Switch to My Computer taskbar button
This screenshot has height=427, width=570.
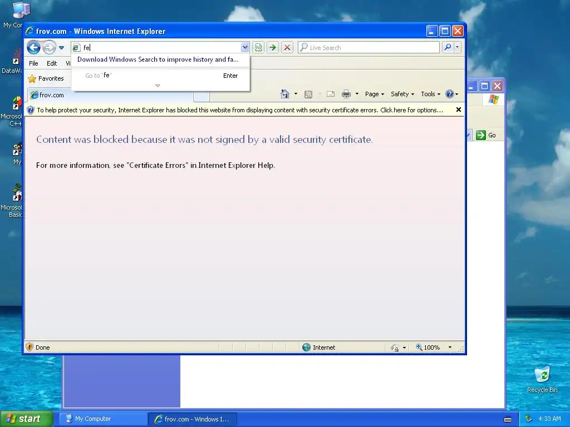pos(103,419)
